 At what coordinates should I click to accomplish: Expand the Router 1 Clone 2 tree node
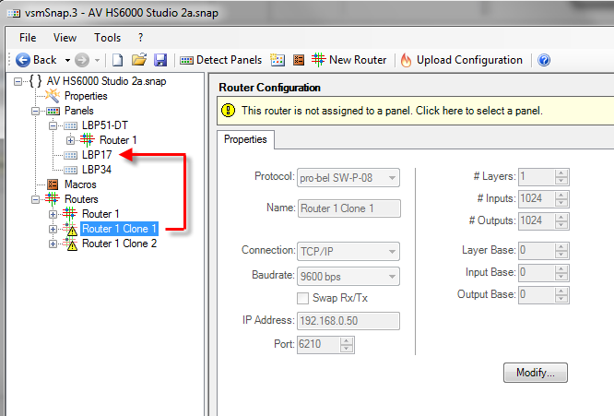tap(53, 244)
